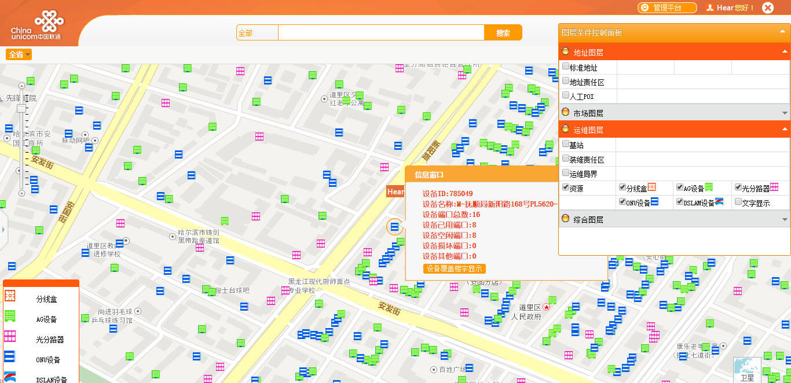The height and width of the screenshot is (383, 791).
Task: Uncheck the AG设备 checkbox
Action: pyautogui.click(x=680, y=187)
